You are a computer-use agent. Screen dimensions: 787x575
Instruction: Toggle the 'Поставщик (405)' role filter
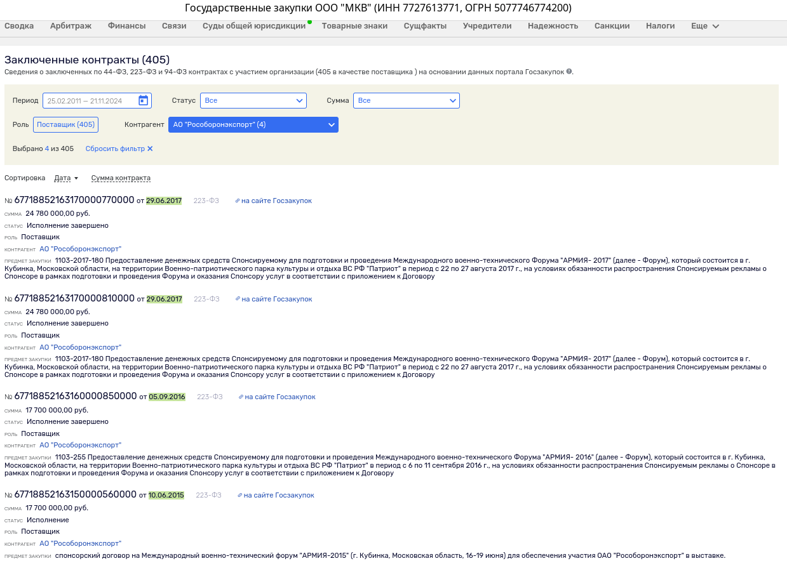[x=66, y=124]
